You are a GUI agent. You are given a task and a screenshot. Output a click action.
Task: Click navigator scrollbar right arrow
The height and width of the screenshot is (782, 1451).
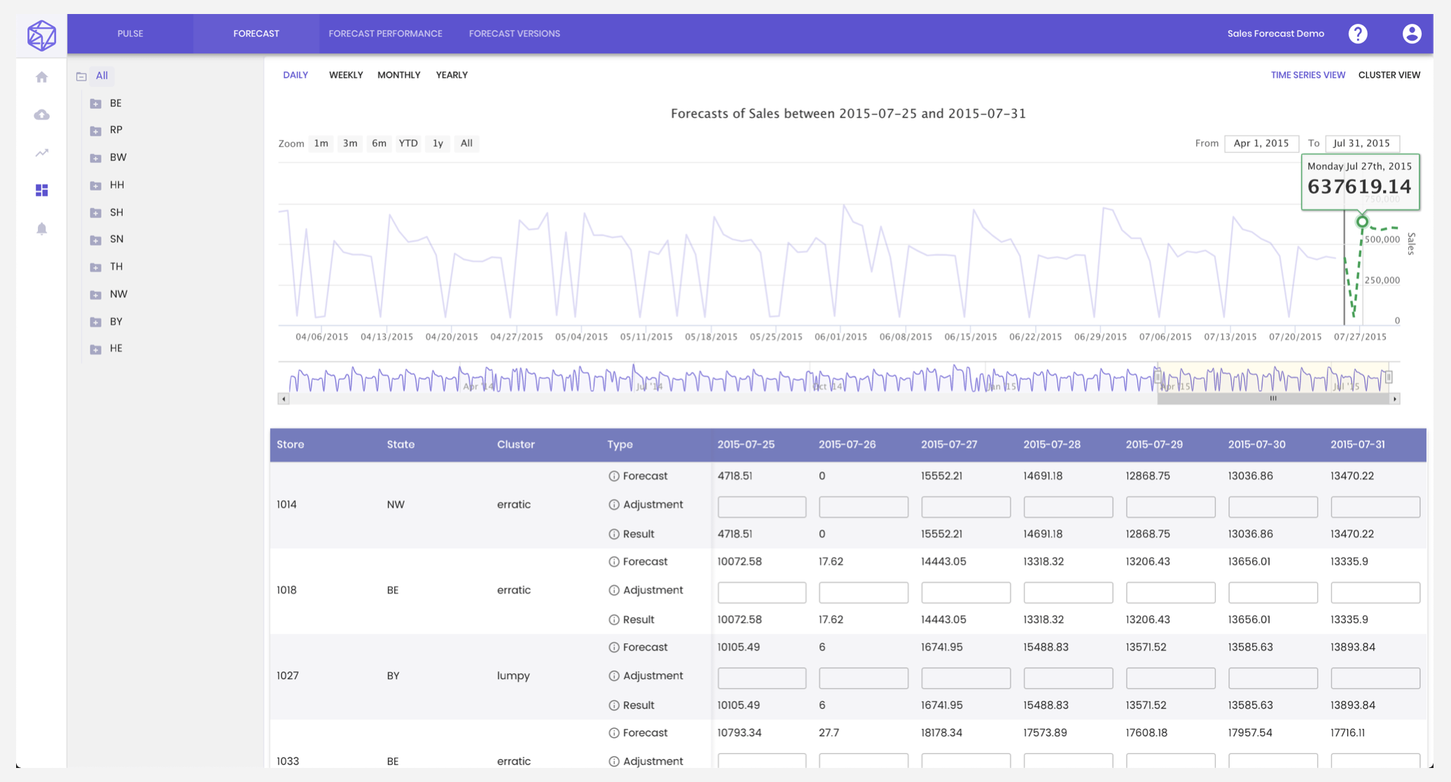point(1395,399)
